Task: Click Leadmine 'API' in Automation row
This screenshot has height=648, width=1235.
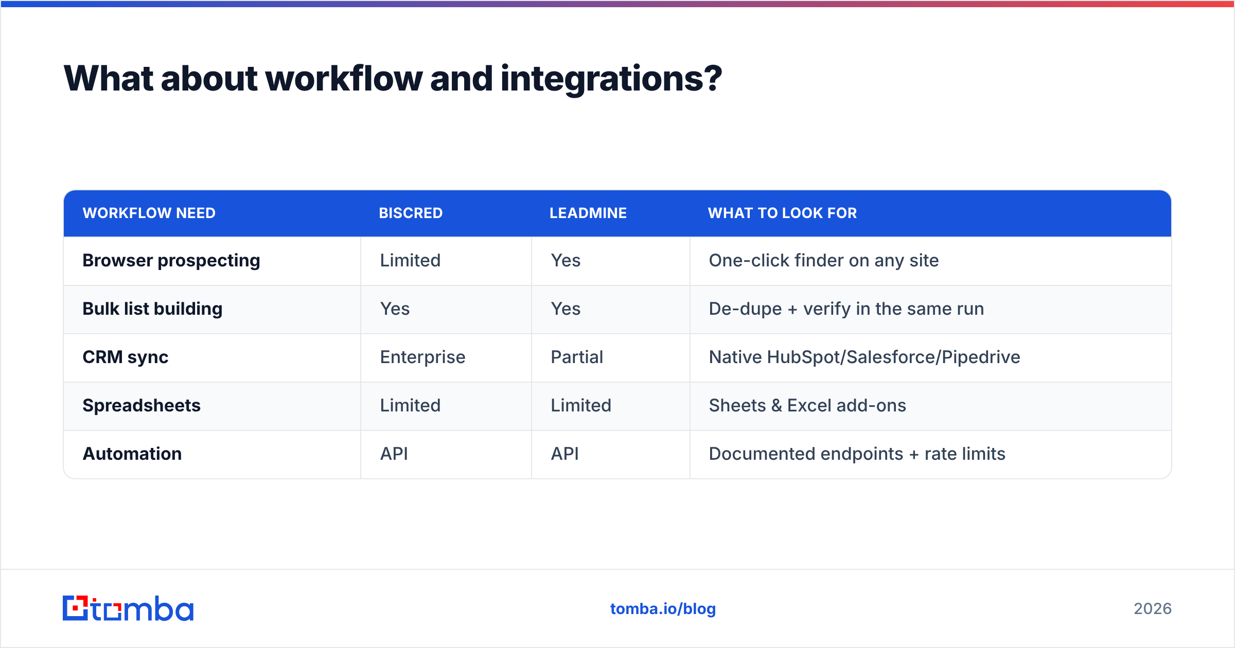Action: pyautogui.click(x=564, y=454)
